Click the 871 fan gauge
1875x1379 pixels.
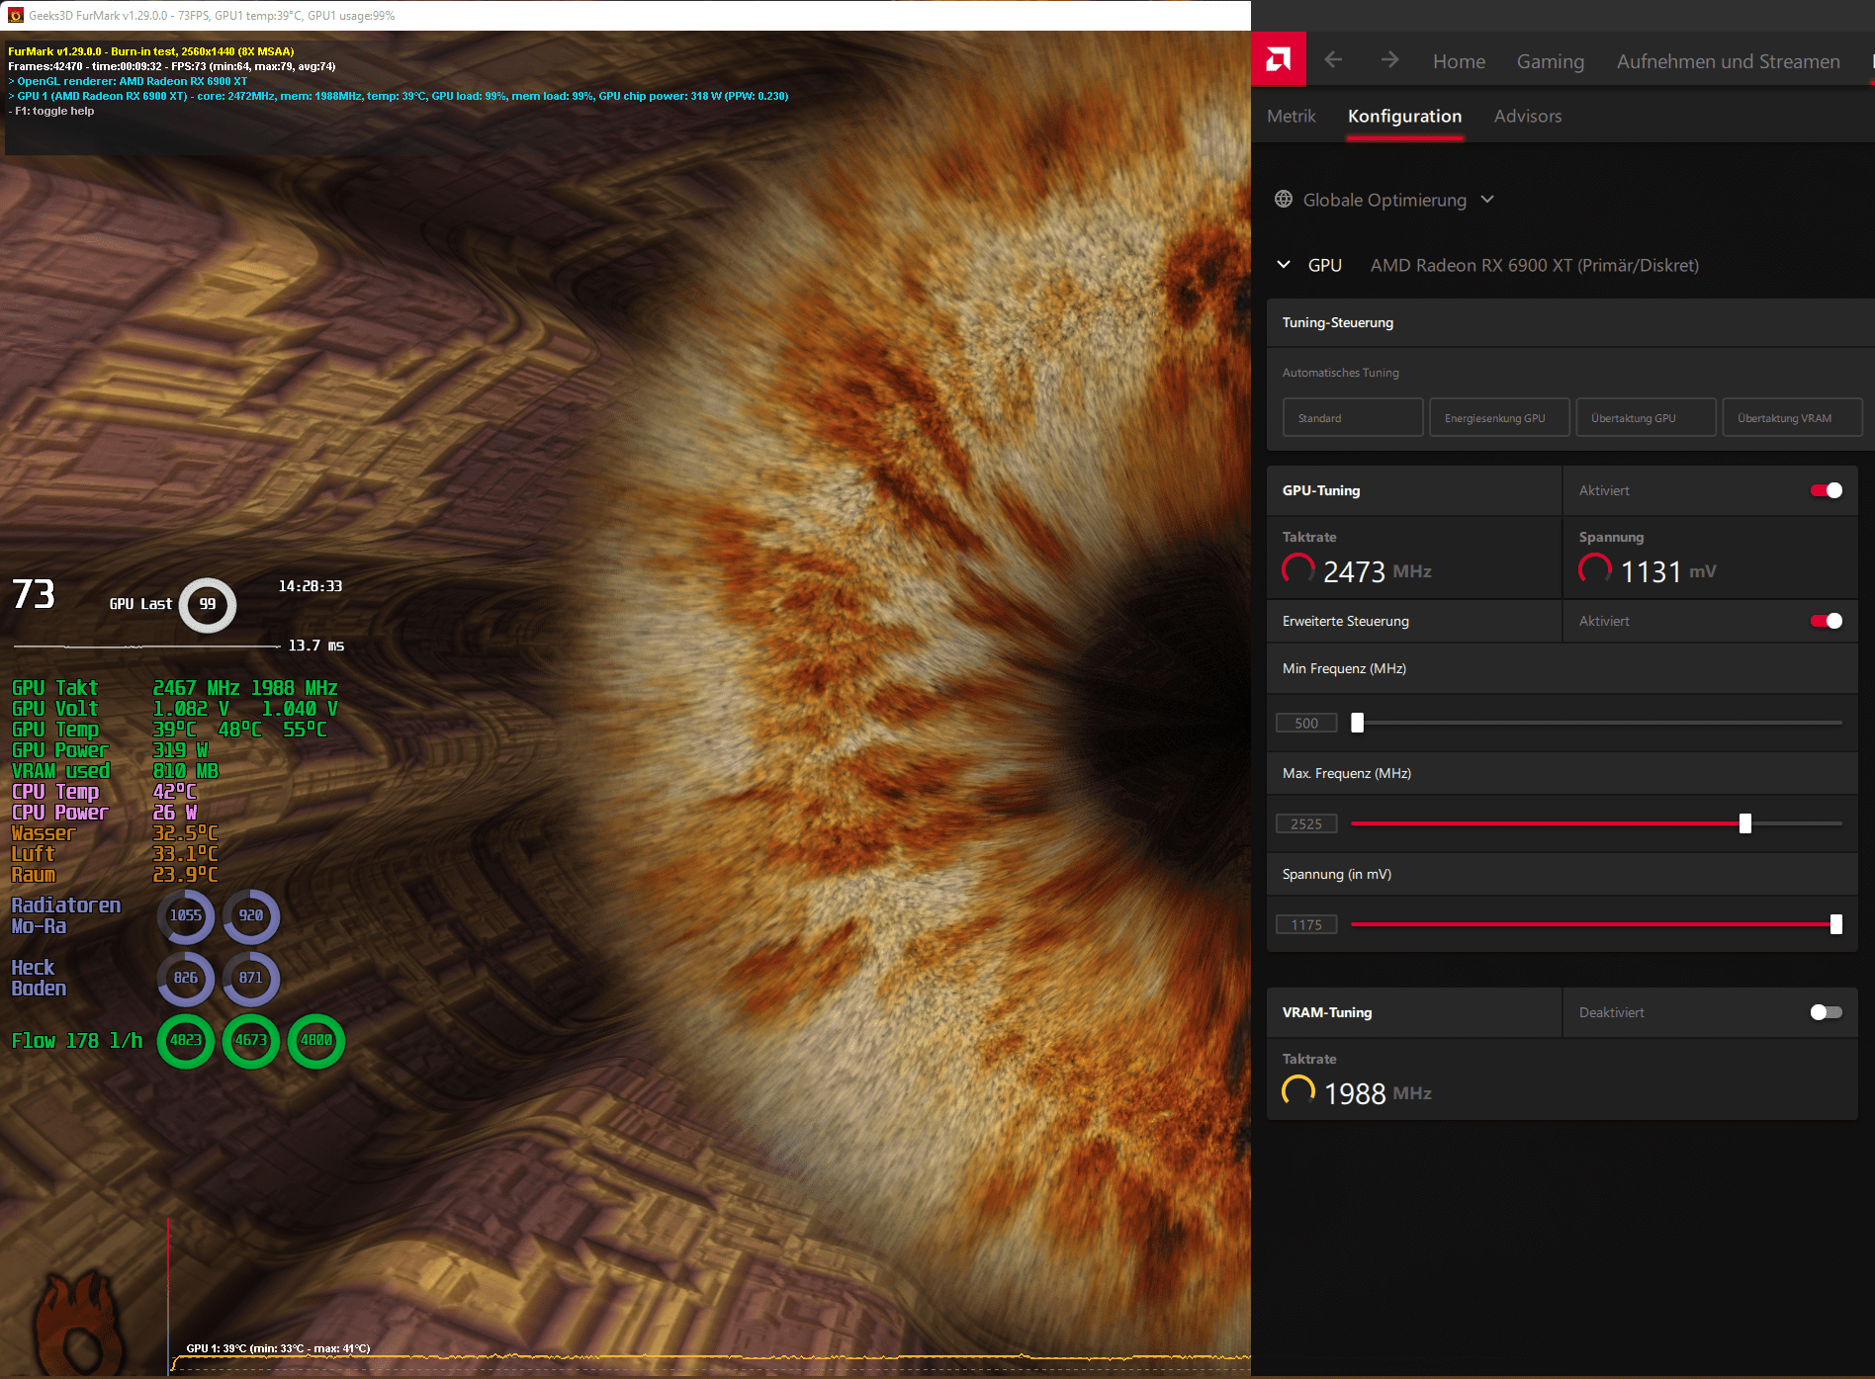[x=251, y=979]
